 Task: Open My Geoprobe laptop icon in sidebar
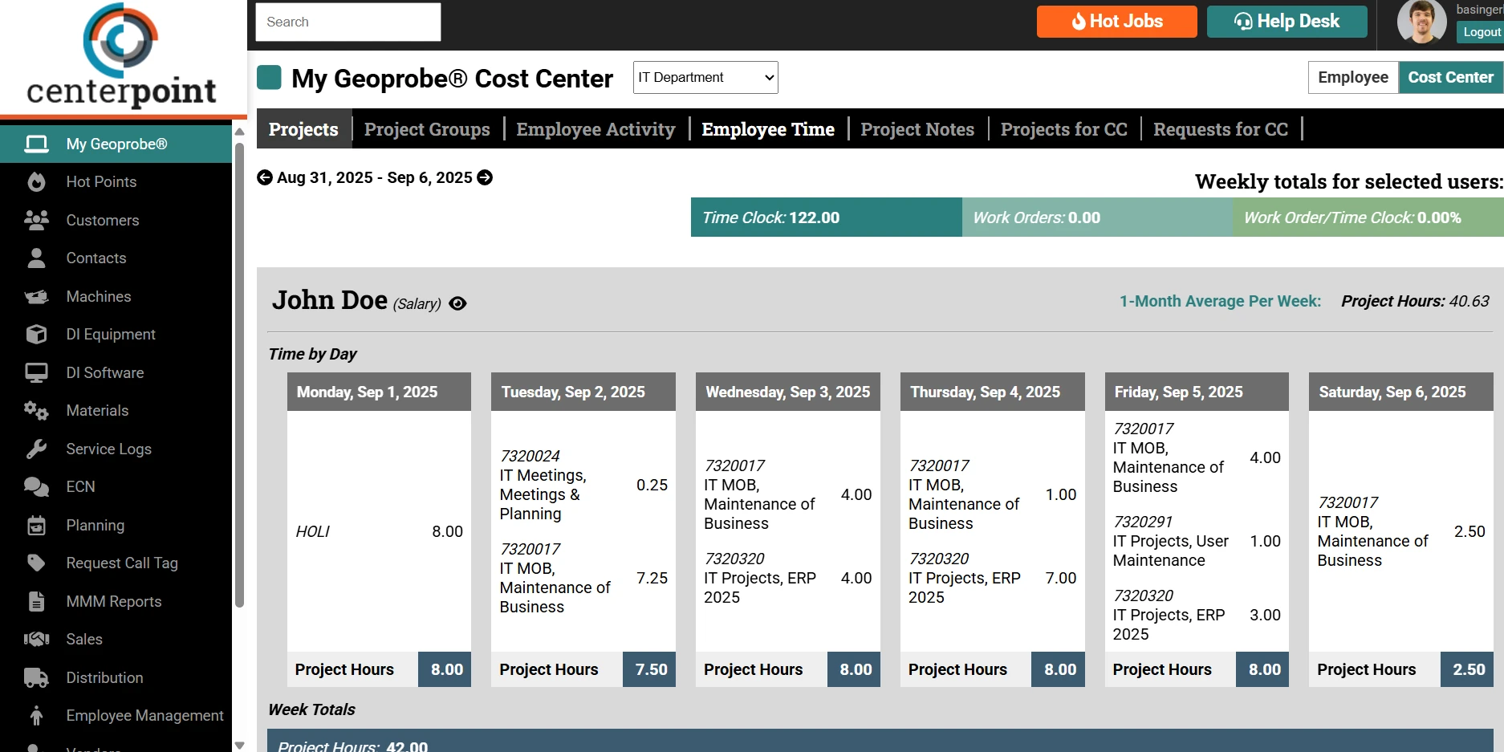pos(36,144)
